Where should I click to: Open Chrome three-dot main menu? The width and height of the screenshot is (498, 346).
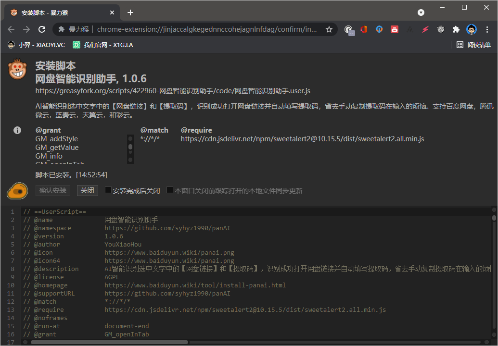pyautogui.click(x=487, y=29)
